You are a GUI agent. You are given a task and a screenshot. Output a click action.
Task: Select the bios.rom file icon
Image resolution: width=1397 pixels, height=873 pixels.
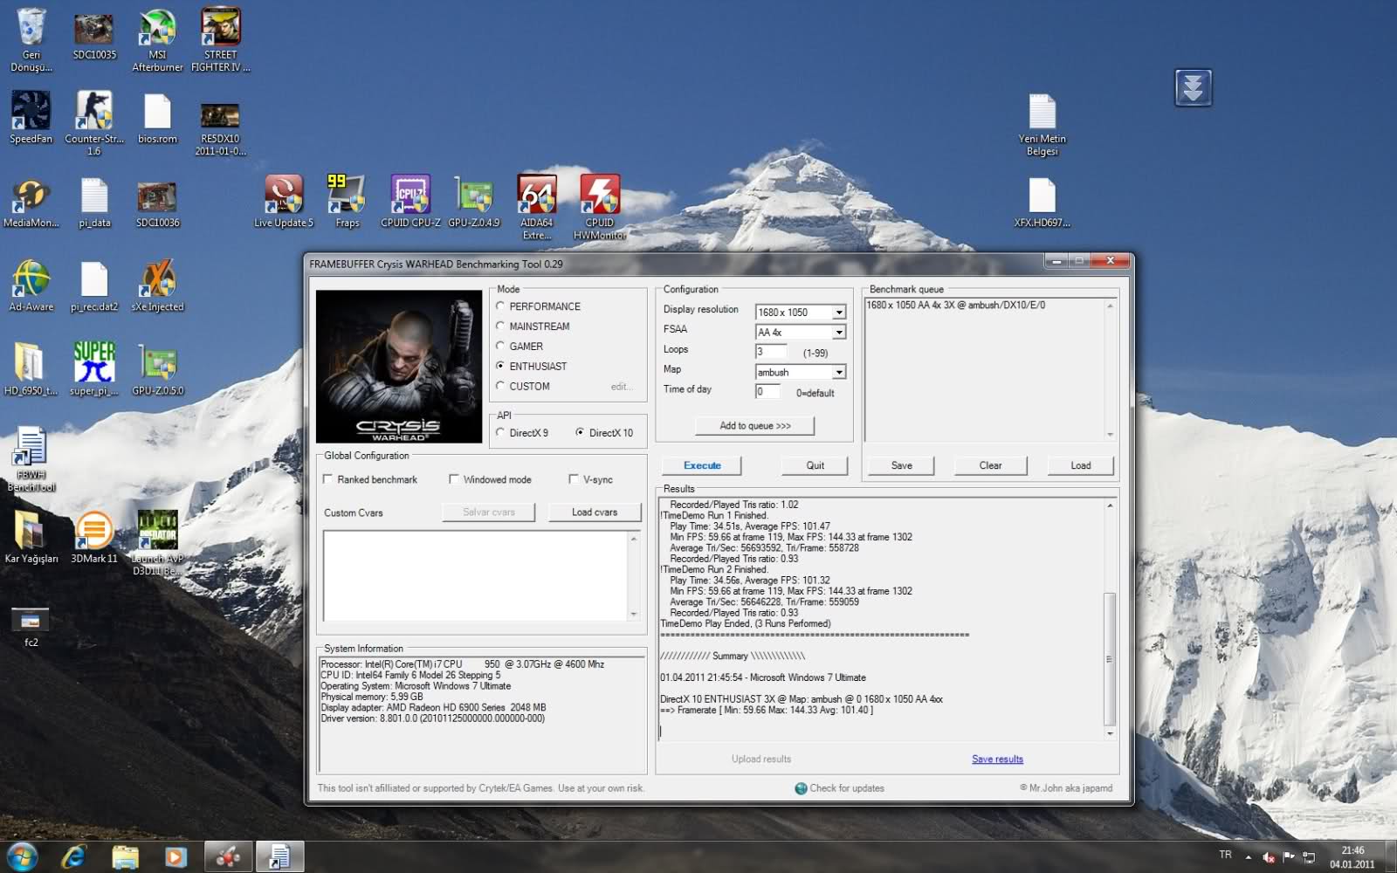coord(157,118)
